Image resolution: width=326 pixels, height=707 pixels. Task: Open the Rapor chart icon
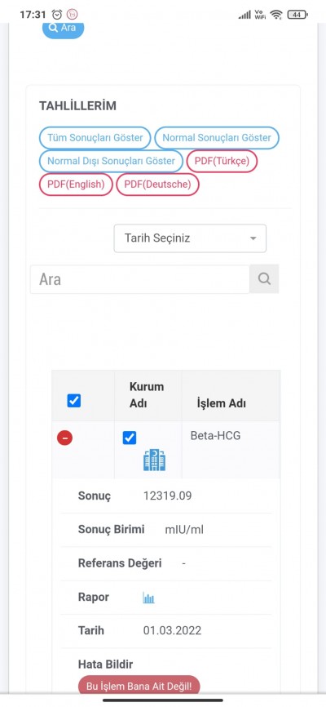click(x=148, y=598)
